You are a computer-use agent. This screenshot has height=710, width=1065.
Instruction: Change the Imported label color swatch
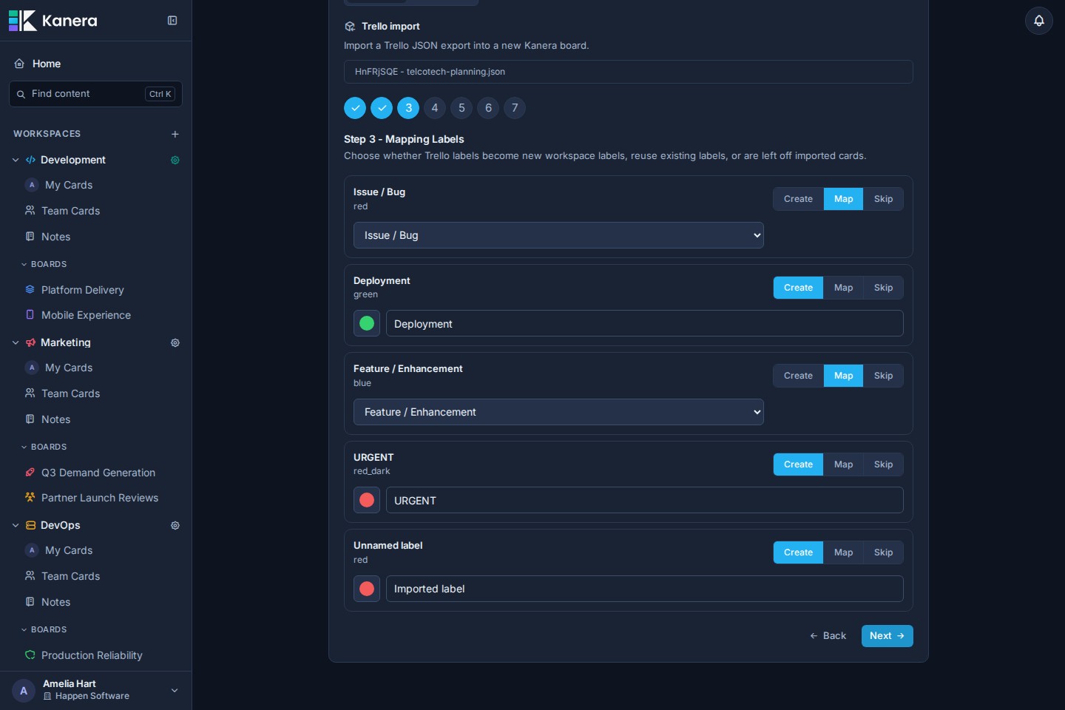pyautogui.click(x=367, y=589)
